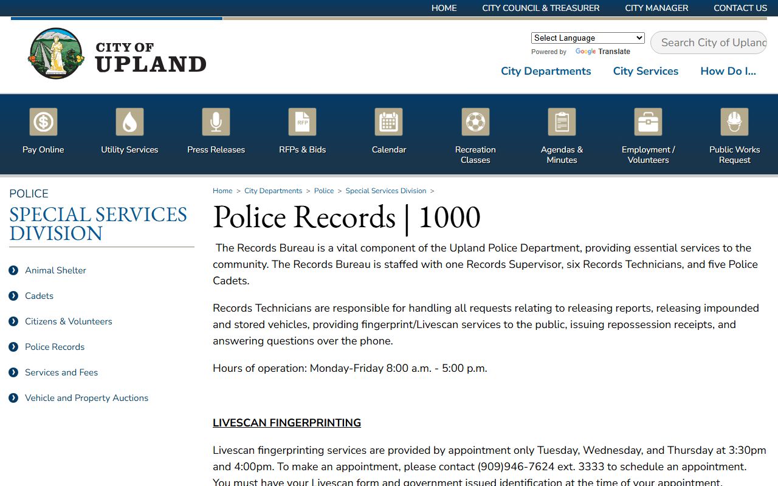Click the CITY OF UPLAND wordmark
Screen dimensions: 778x486
point(151,57)
